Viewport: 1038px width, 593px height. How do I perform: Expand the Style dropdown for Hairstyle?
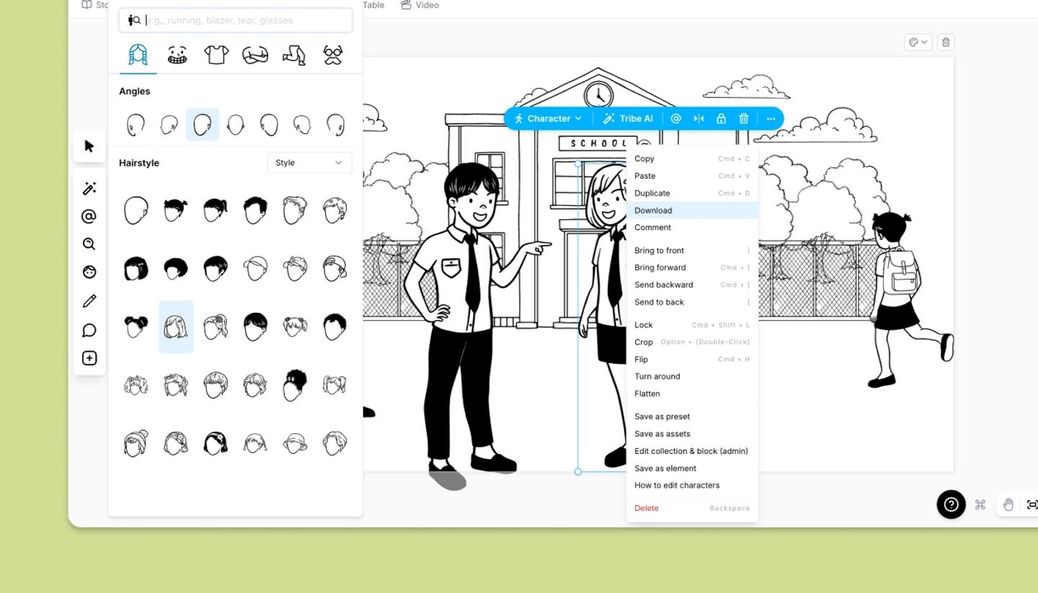coord(309,163)
